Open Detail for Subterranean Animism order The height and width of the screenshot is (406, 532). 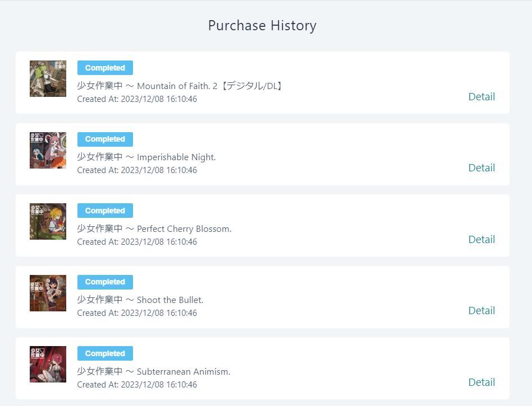481,382
